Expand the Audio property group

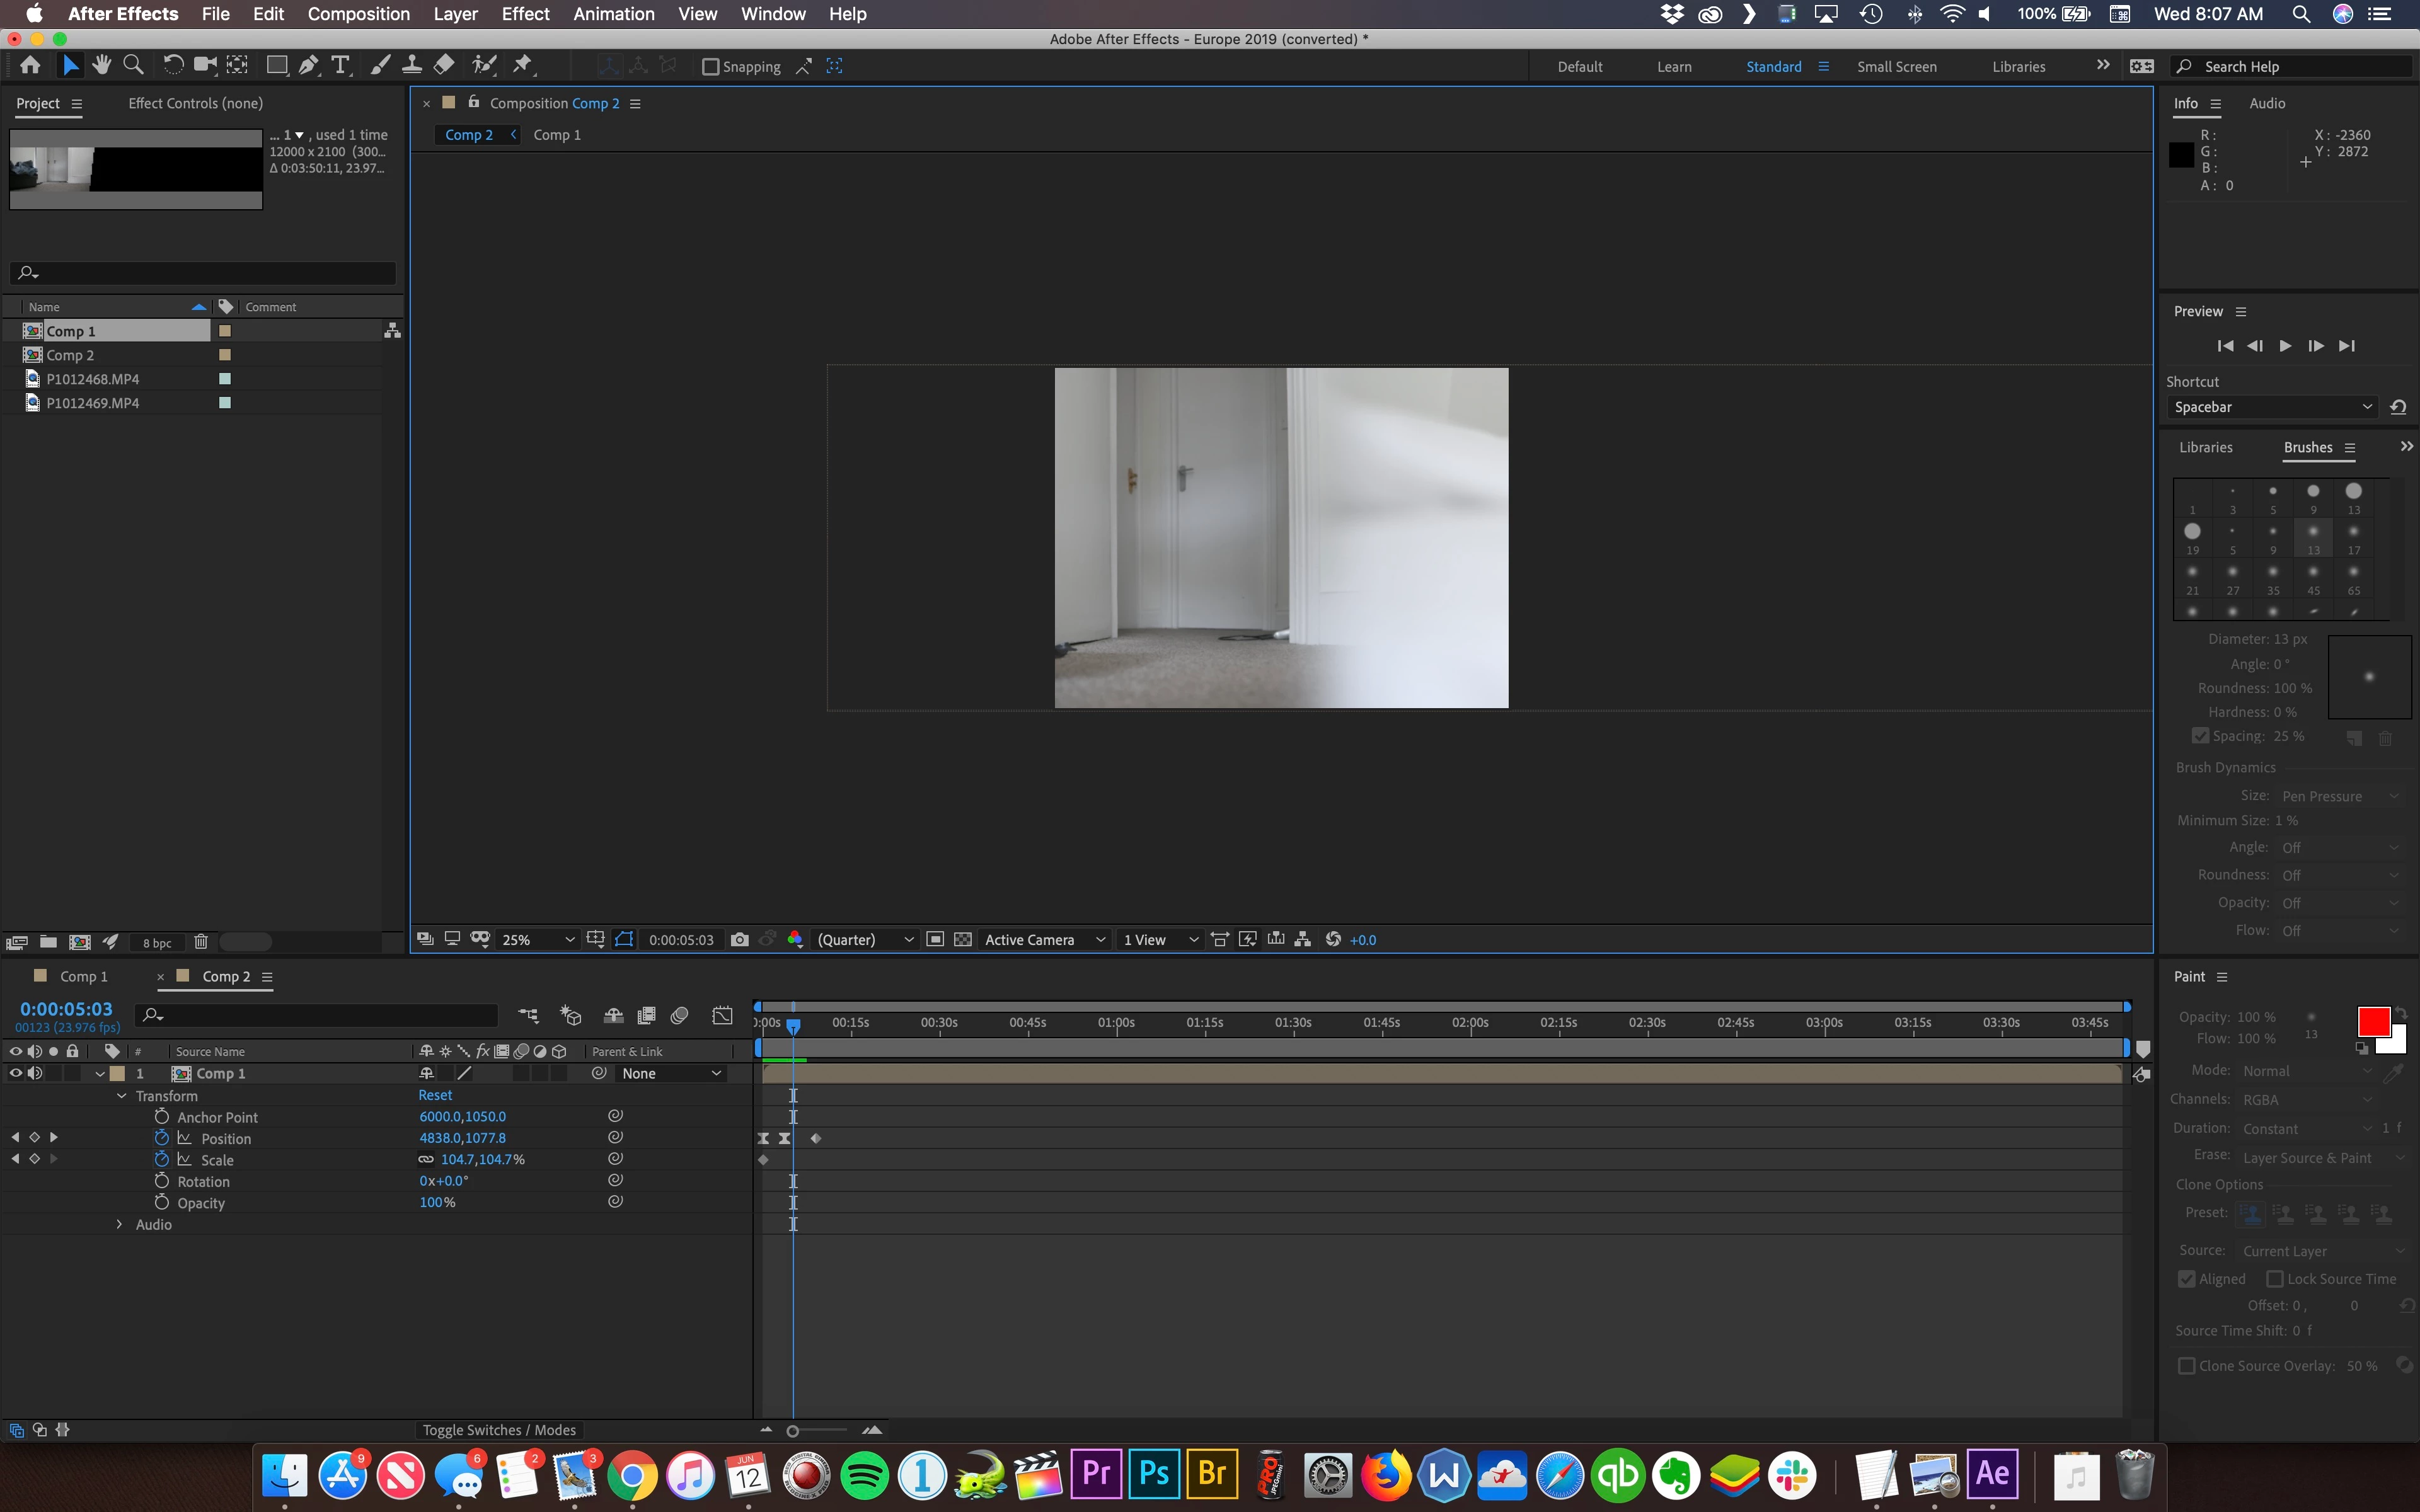[119, 1224]
